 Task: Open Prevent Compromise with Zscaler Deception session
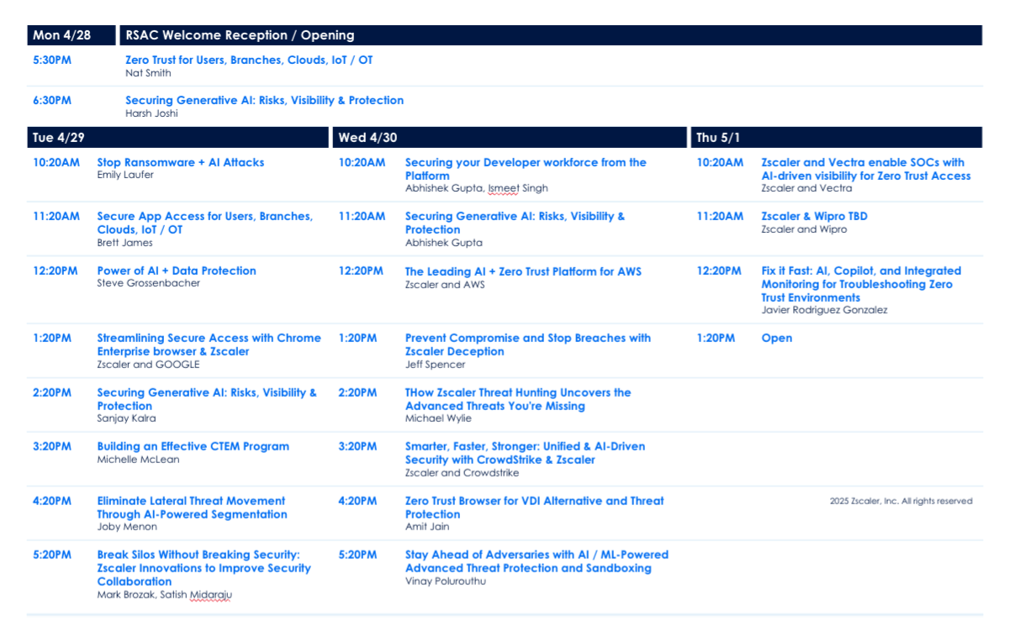coord(528,345)
